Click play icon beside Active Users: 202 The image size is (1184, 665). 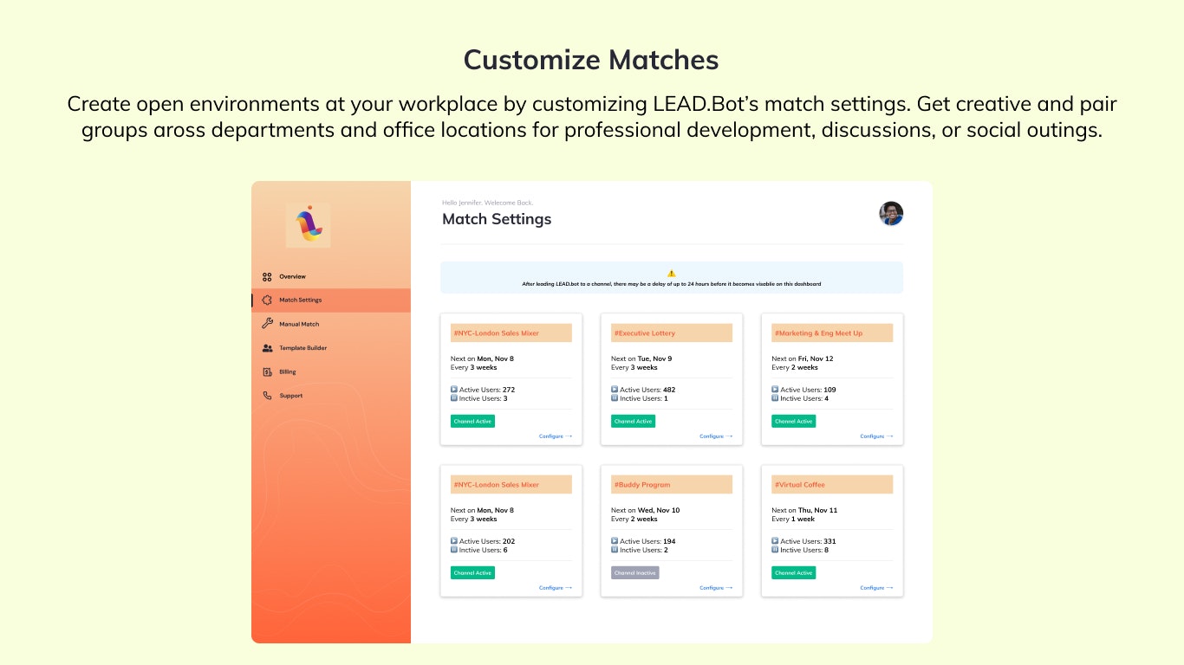[x=454, y=541]
